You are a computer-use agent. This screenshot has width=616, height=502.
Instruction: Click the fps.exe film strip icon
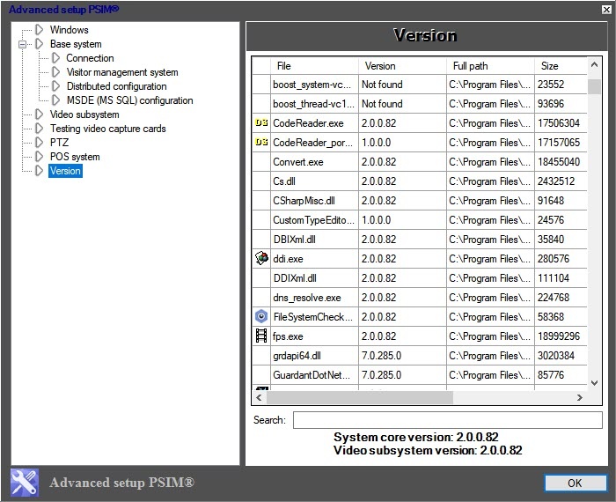260,336
